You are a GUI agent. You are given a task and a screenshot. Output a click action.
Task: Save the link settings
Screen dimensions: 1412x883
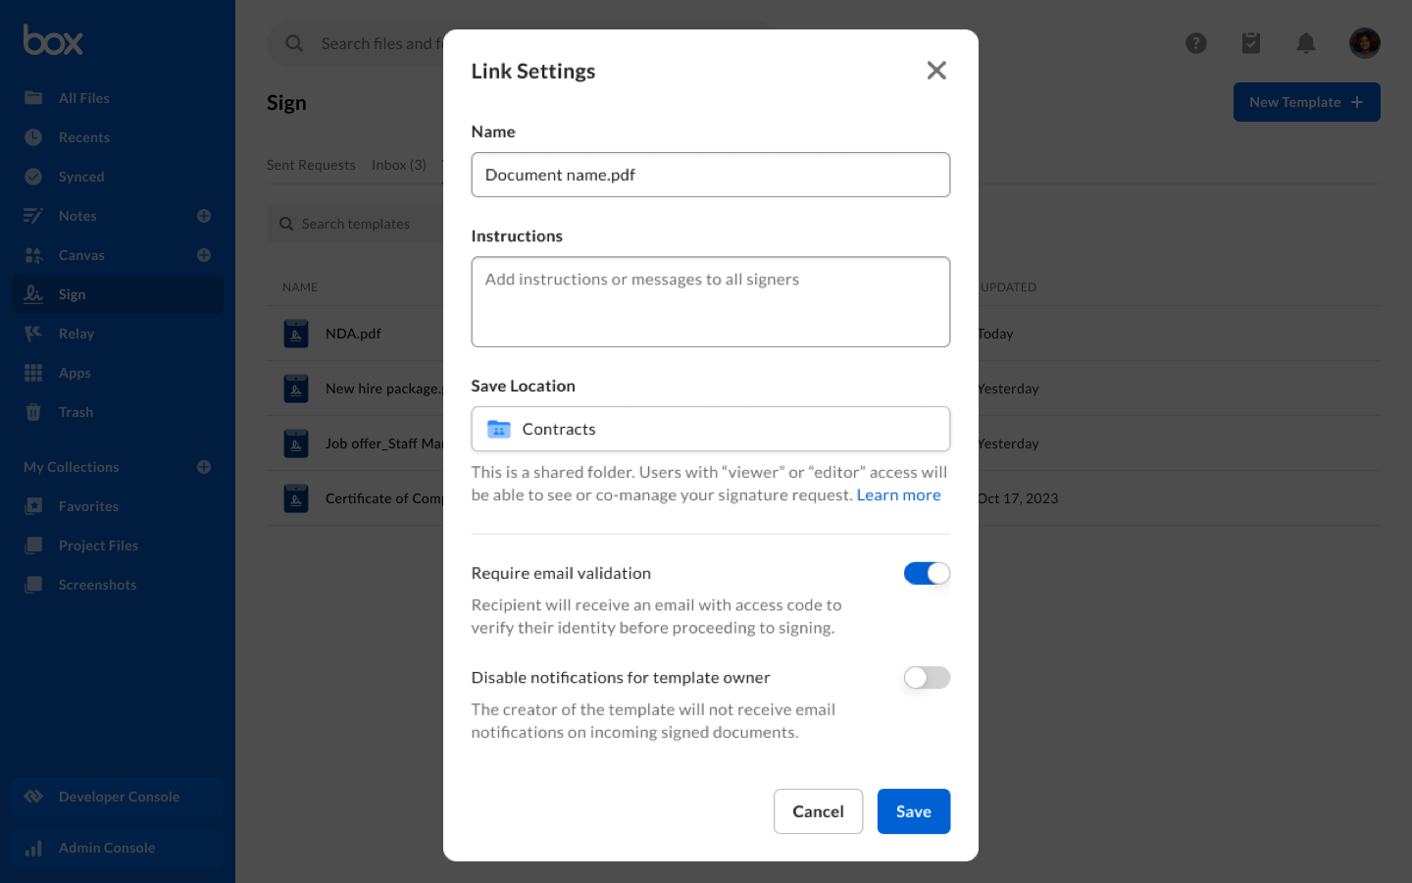pyautogui.click(x=913, y=811)
